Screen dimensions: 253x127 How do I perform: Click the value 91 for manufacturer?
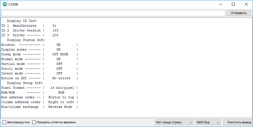[54, 26]
